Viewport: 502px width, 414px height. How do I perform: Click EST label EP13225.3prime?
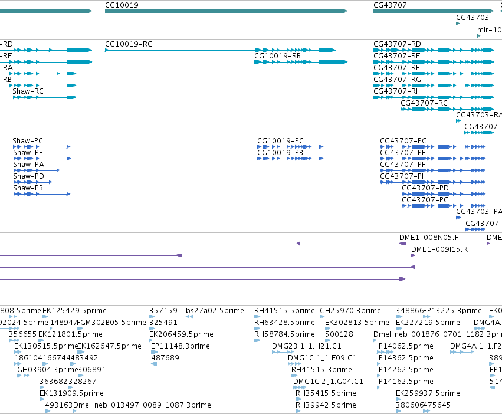(x=452, y=311)
